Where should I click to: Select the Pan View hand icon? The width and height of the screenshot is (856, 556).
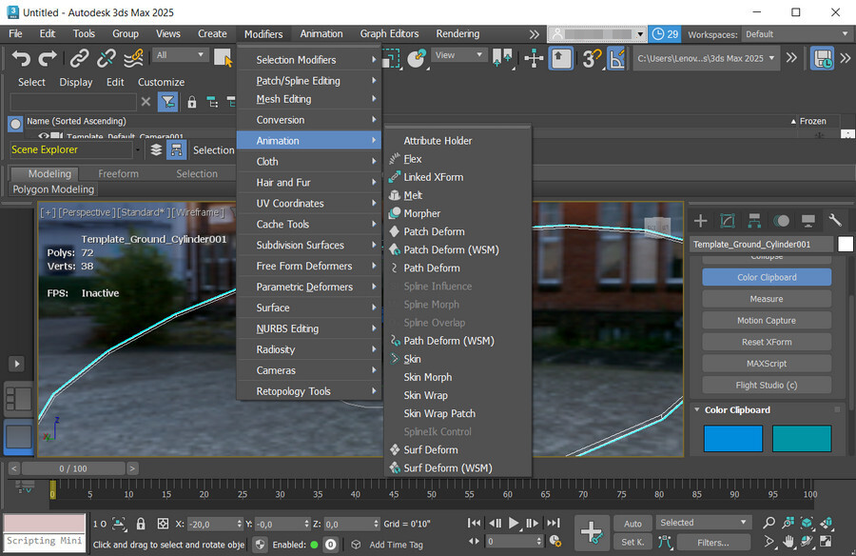(788, 542)
